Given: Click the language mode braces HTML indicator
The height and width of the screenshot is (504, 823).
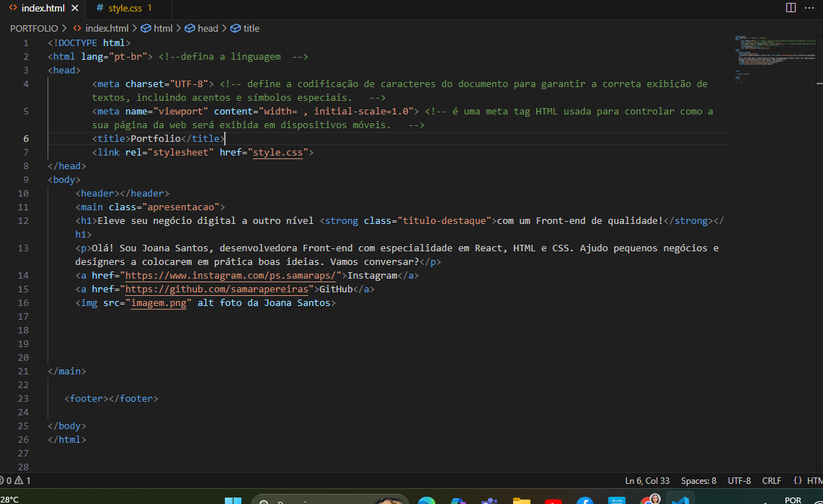Looking at the screenshot, I should 809,480.
